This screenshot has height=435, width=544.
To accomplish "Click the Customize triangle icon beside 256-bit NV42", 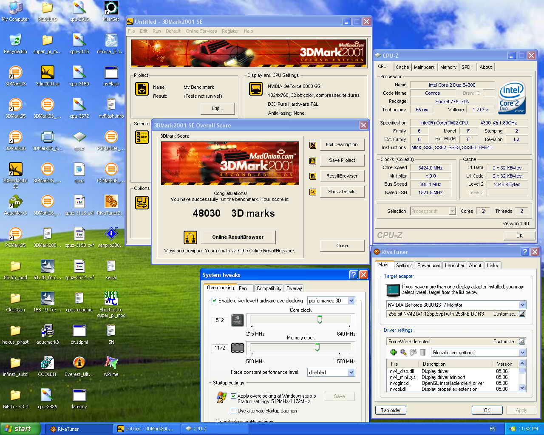I will tap(522, 314).
